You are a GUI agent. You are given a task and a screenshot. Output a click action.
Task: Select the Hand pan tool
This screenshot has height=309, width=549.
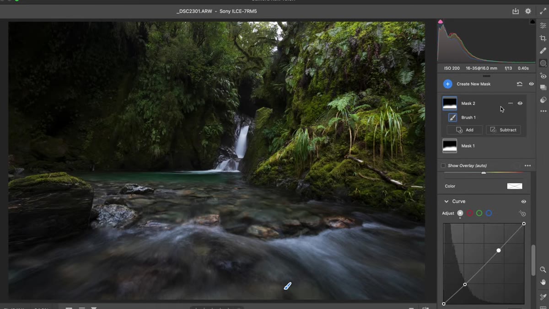543,282
